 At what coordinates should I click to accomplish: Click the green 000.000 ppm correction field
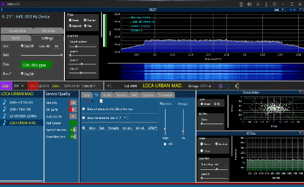(x=36, y=65)
